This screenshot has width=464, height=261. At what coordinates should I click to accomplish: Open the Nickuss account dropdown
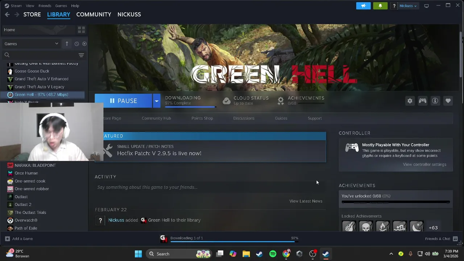coord(408,6)
